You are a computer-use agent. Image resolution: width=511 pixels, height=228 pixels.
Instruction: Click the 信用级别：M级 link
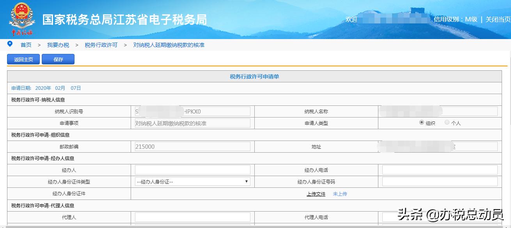click(455, 19)
